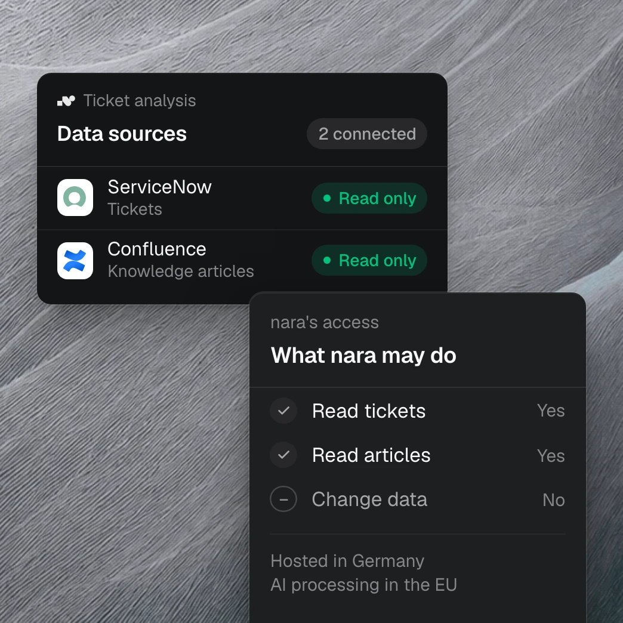Click the What nara may do heading
The width and height of the screenshot is (623, 623).
click(x=363, y=355)
